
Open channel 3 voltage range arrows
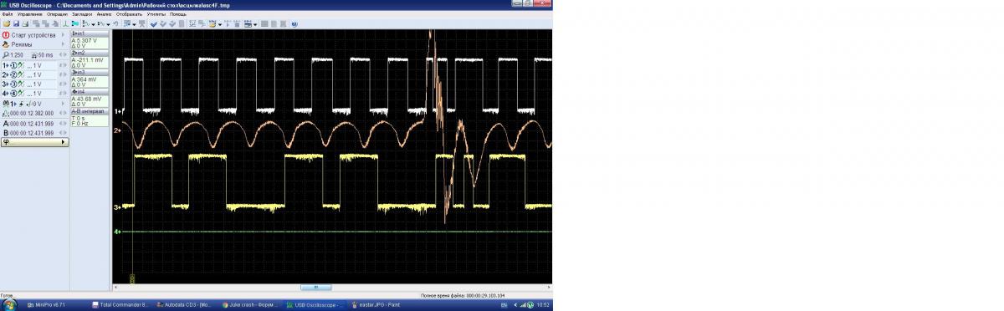[63, 84]
